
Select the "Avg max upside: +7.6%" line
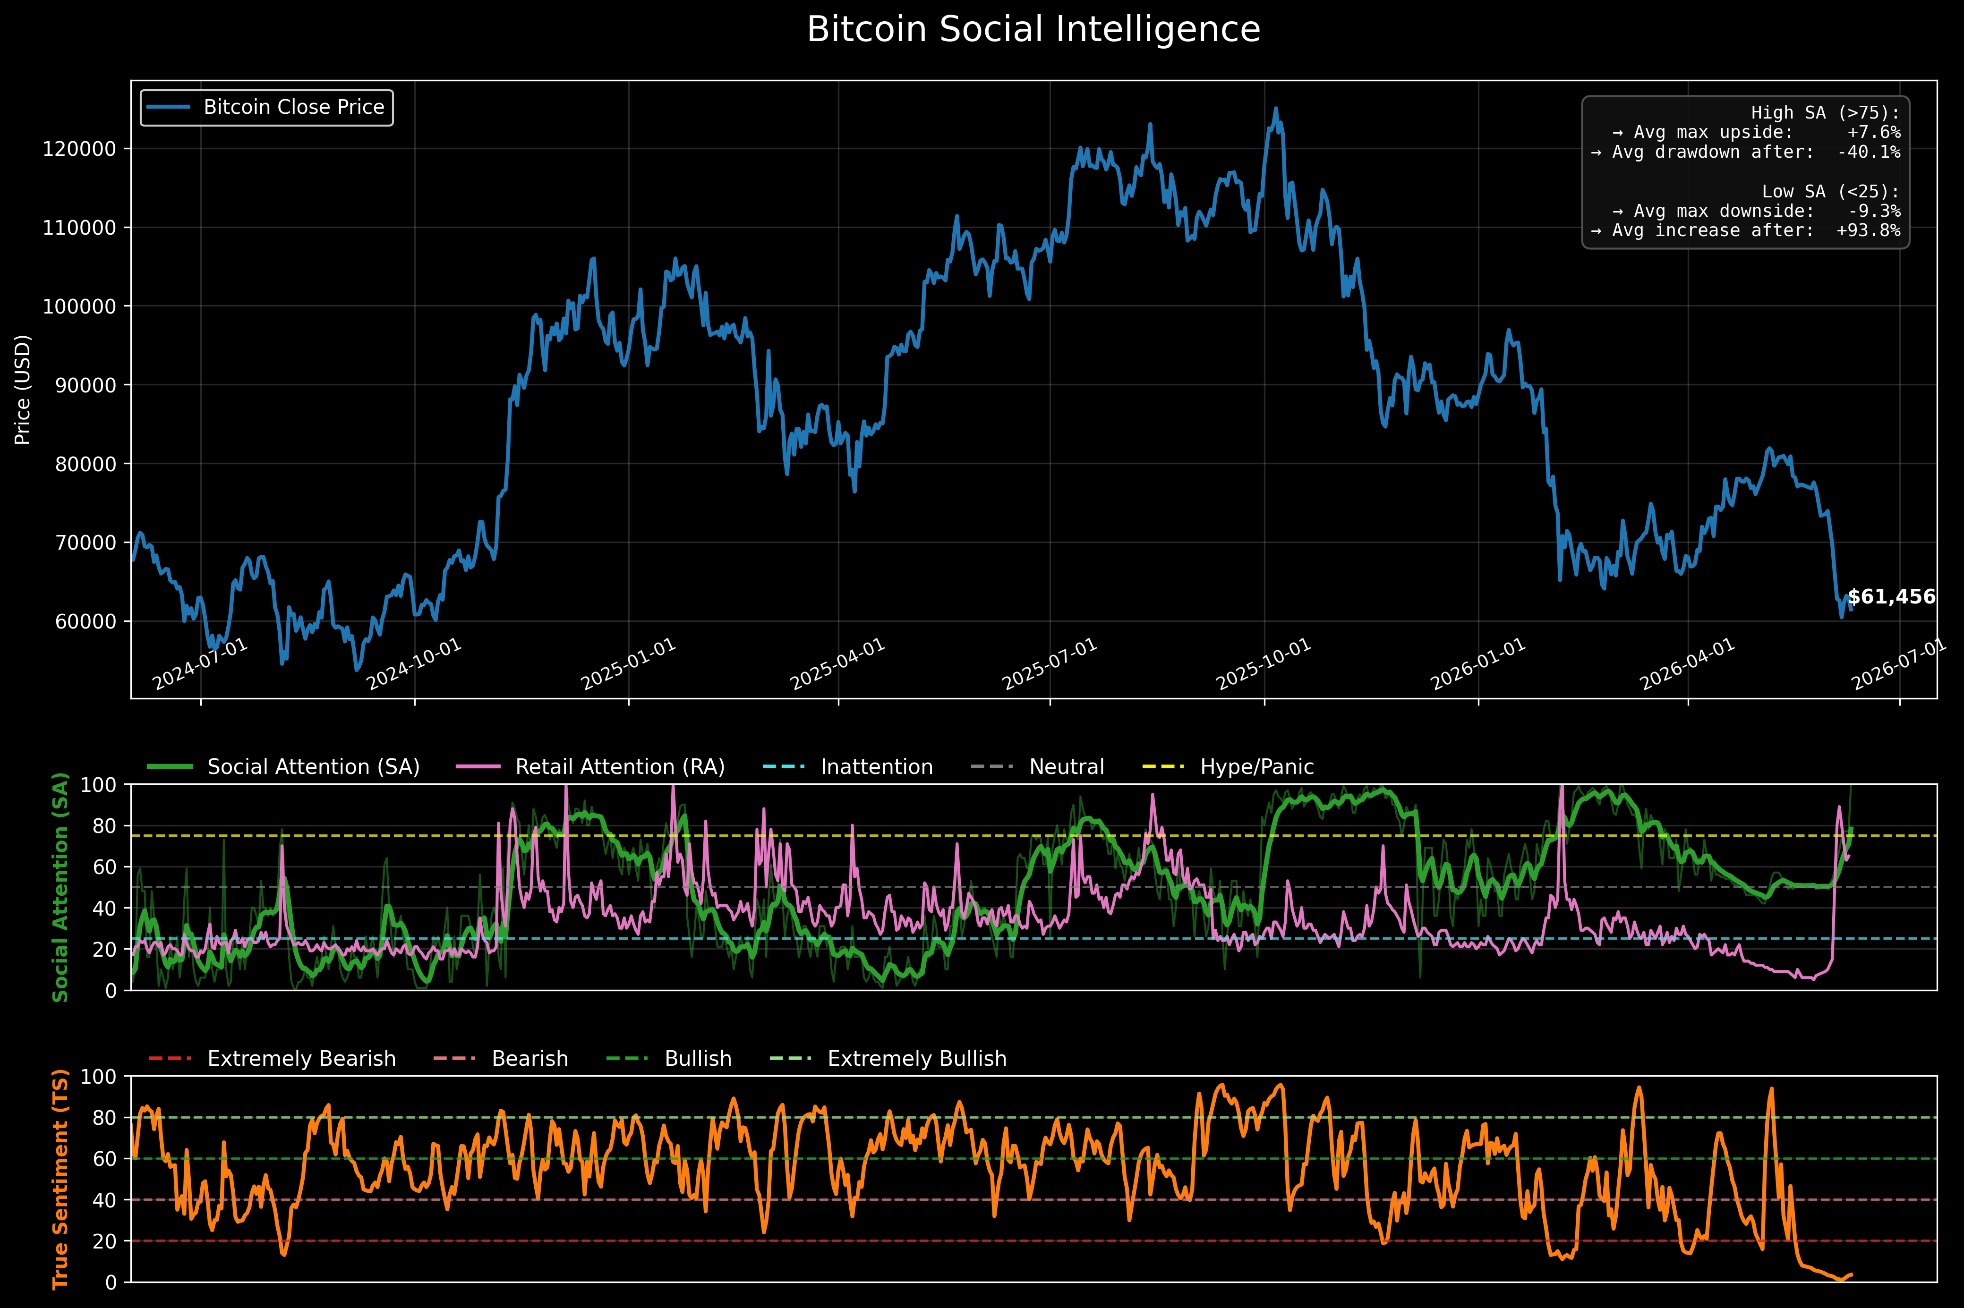tap(1756, 133)
